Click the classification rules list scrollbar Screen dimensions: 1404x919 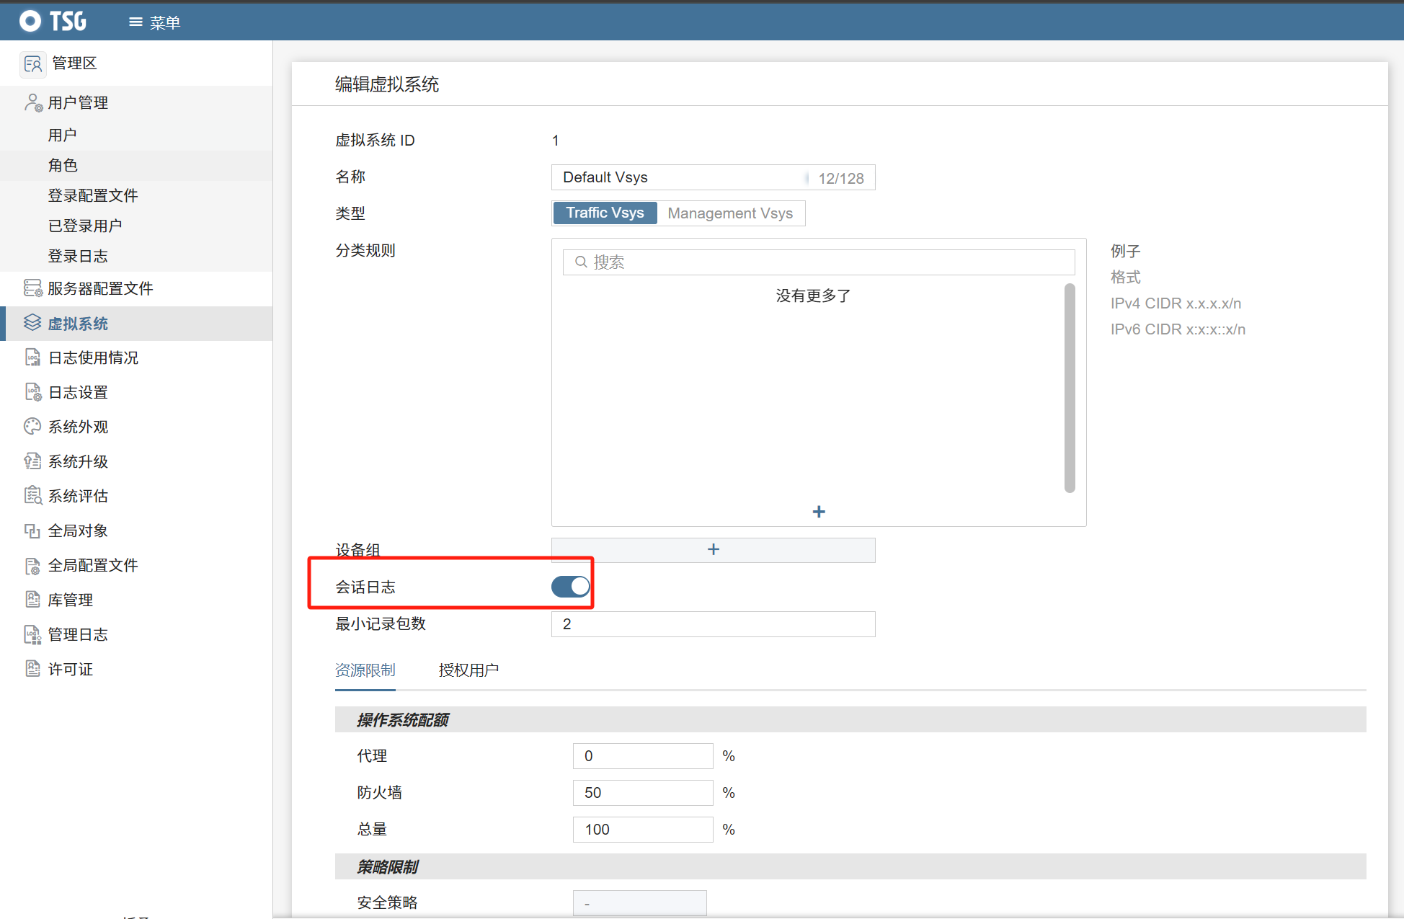1070,388
